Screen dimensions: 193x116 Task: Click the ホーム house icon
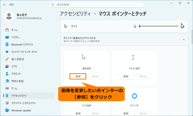pos(7,30)
